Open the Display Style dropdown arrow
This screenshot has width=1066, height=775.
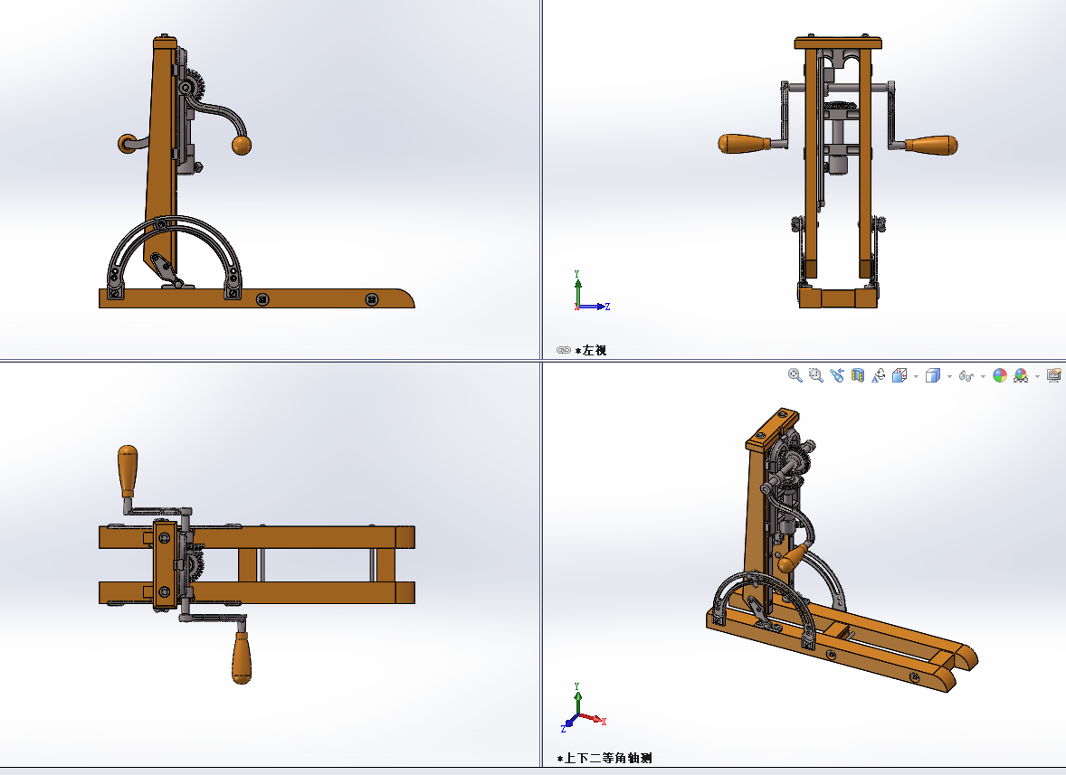tap(949, 376)
